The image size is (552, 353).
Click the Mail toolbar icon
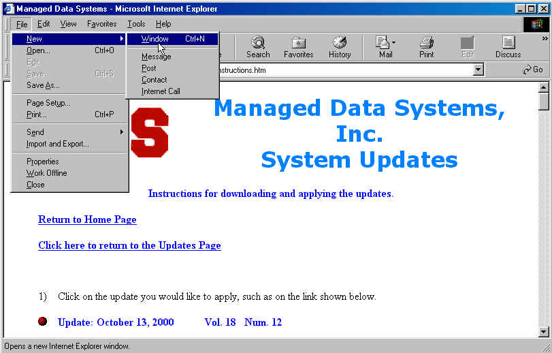(x=384, y=47)
